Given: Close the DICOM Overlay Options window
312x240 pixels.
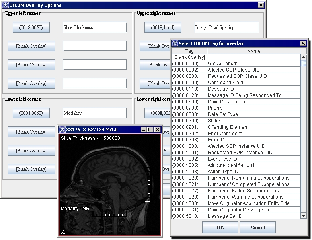Looking at the screenshot, I should point(261,5).
